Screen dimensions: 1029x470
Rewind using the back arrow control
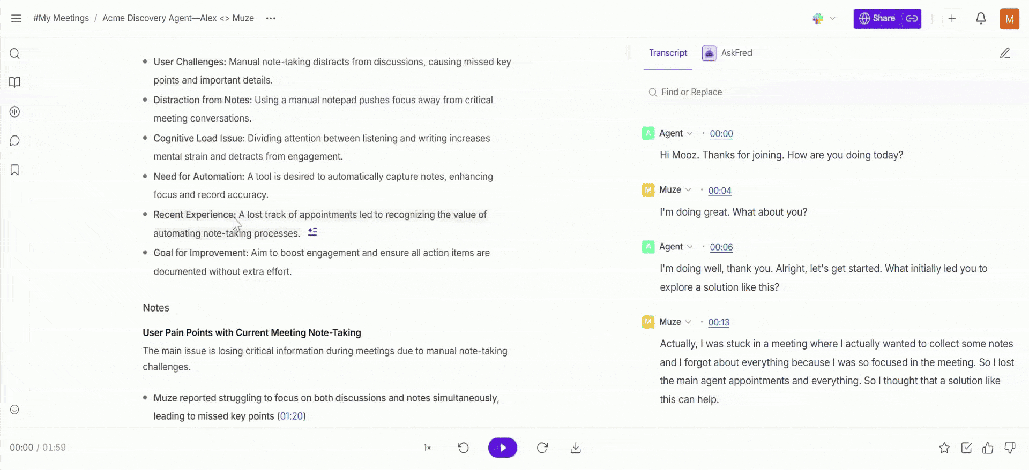point(464,448)
